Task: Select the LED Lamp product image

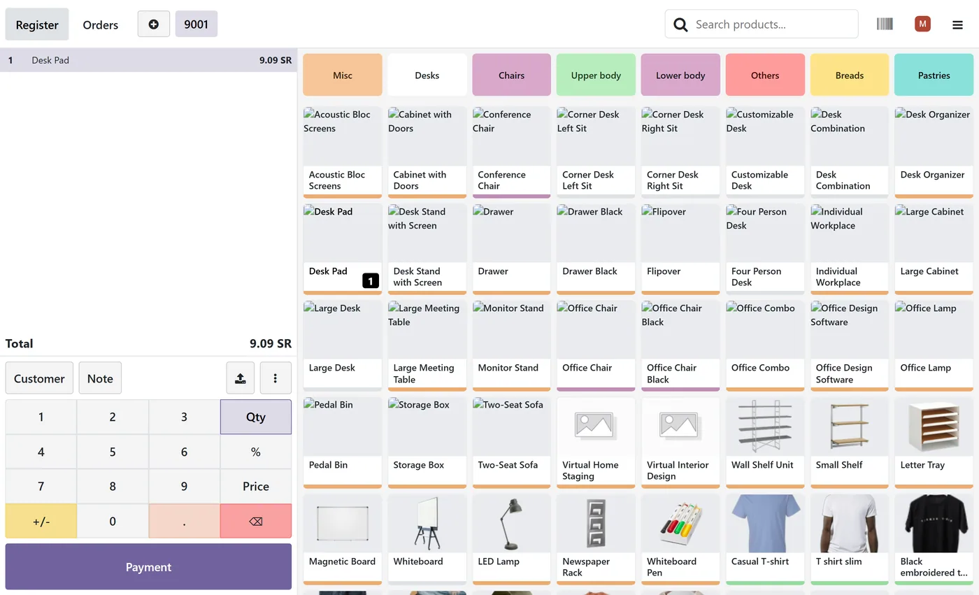Action: point(512,524)
